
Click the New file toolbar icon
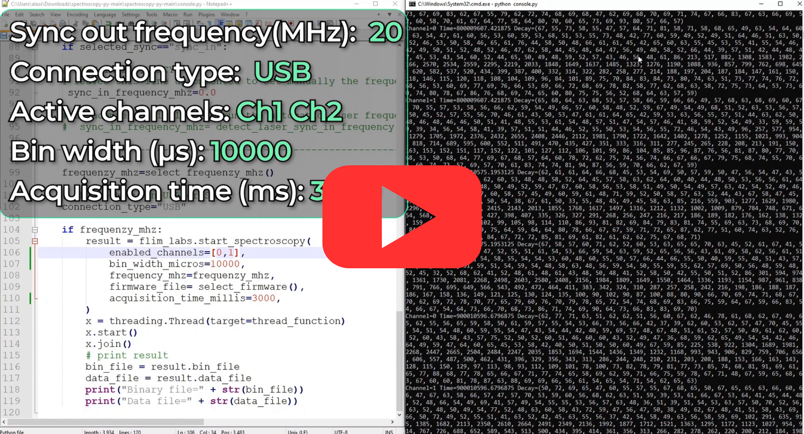[x=5, y=24]
